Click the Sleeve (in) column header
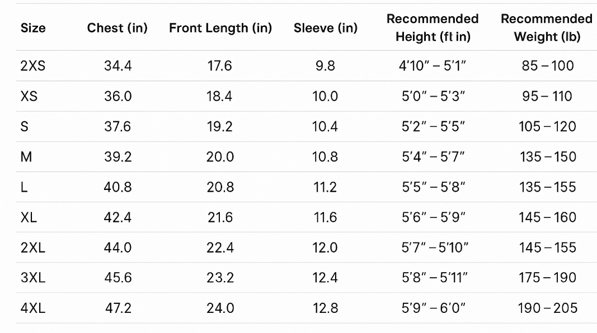Image resolution: width=597 pixels, height=333 pixels. (325, 28)
